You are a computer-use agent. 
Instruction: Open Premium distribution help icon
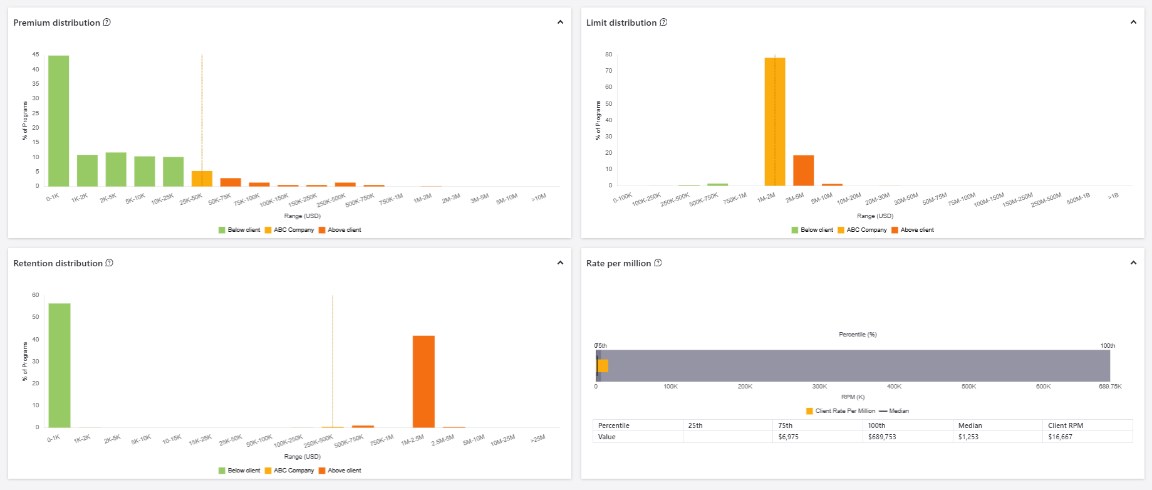pyautogui.click(x=106, y=23)
